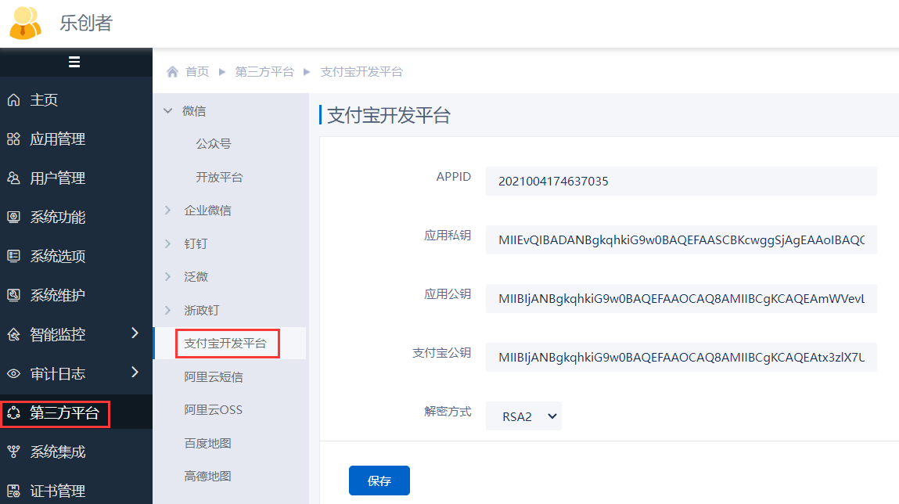The height and width of the screenshot is (504, 899).
Task: Expand the 企业微信 tree group
Action: [167, 211]
